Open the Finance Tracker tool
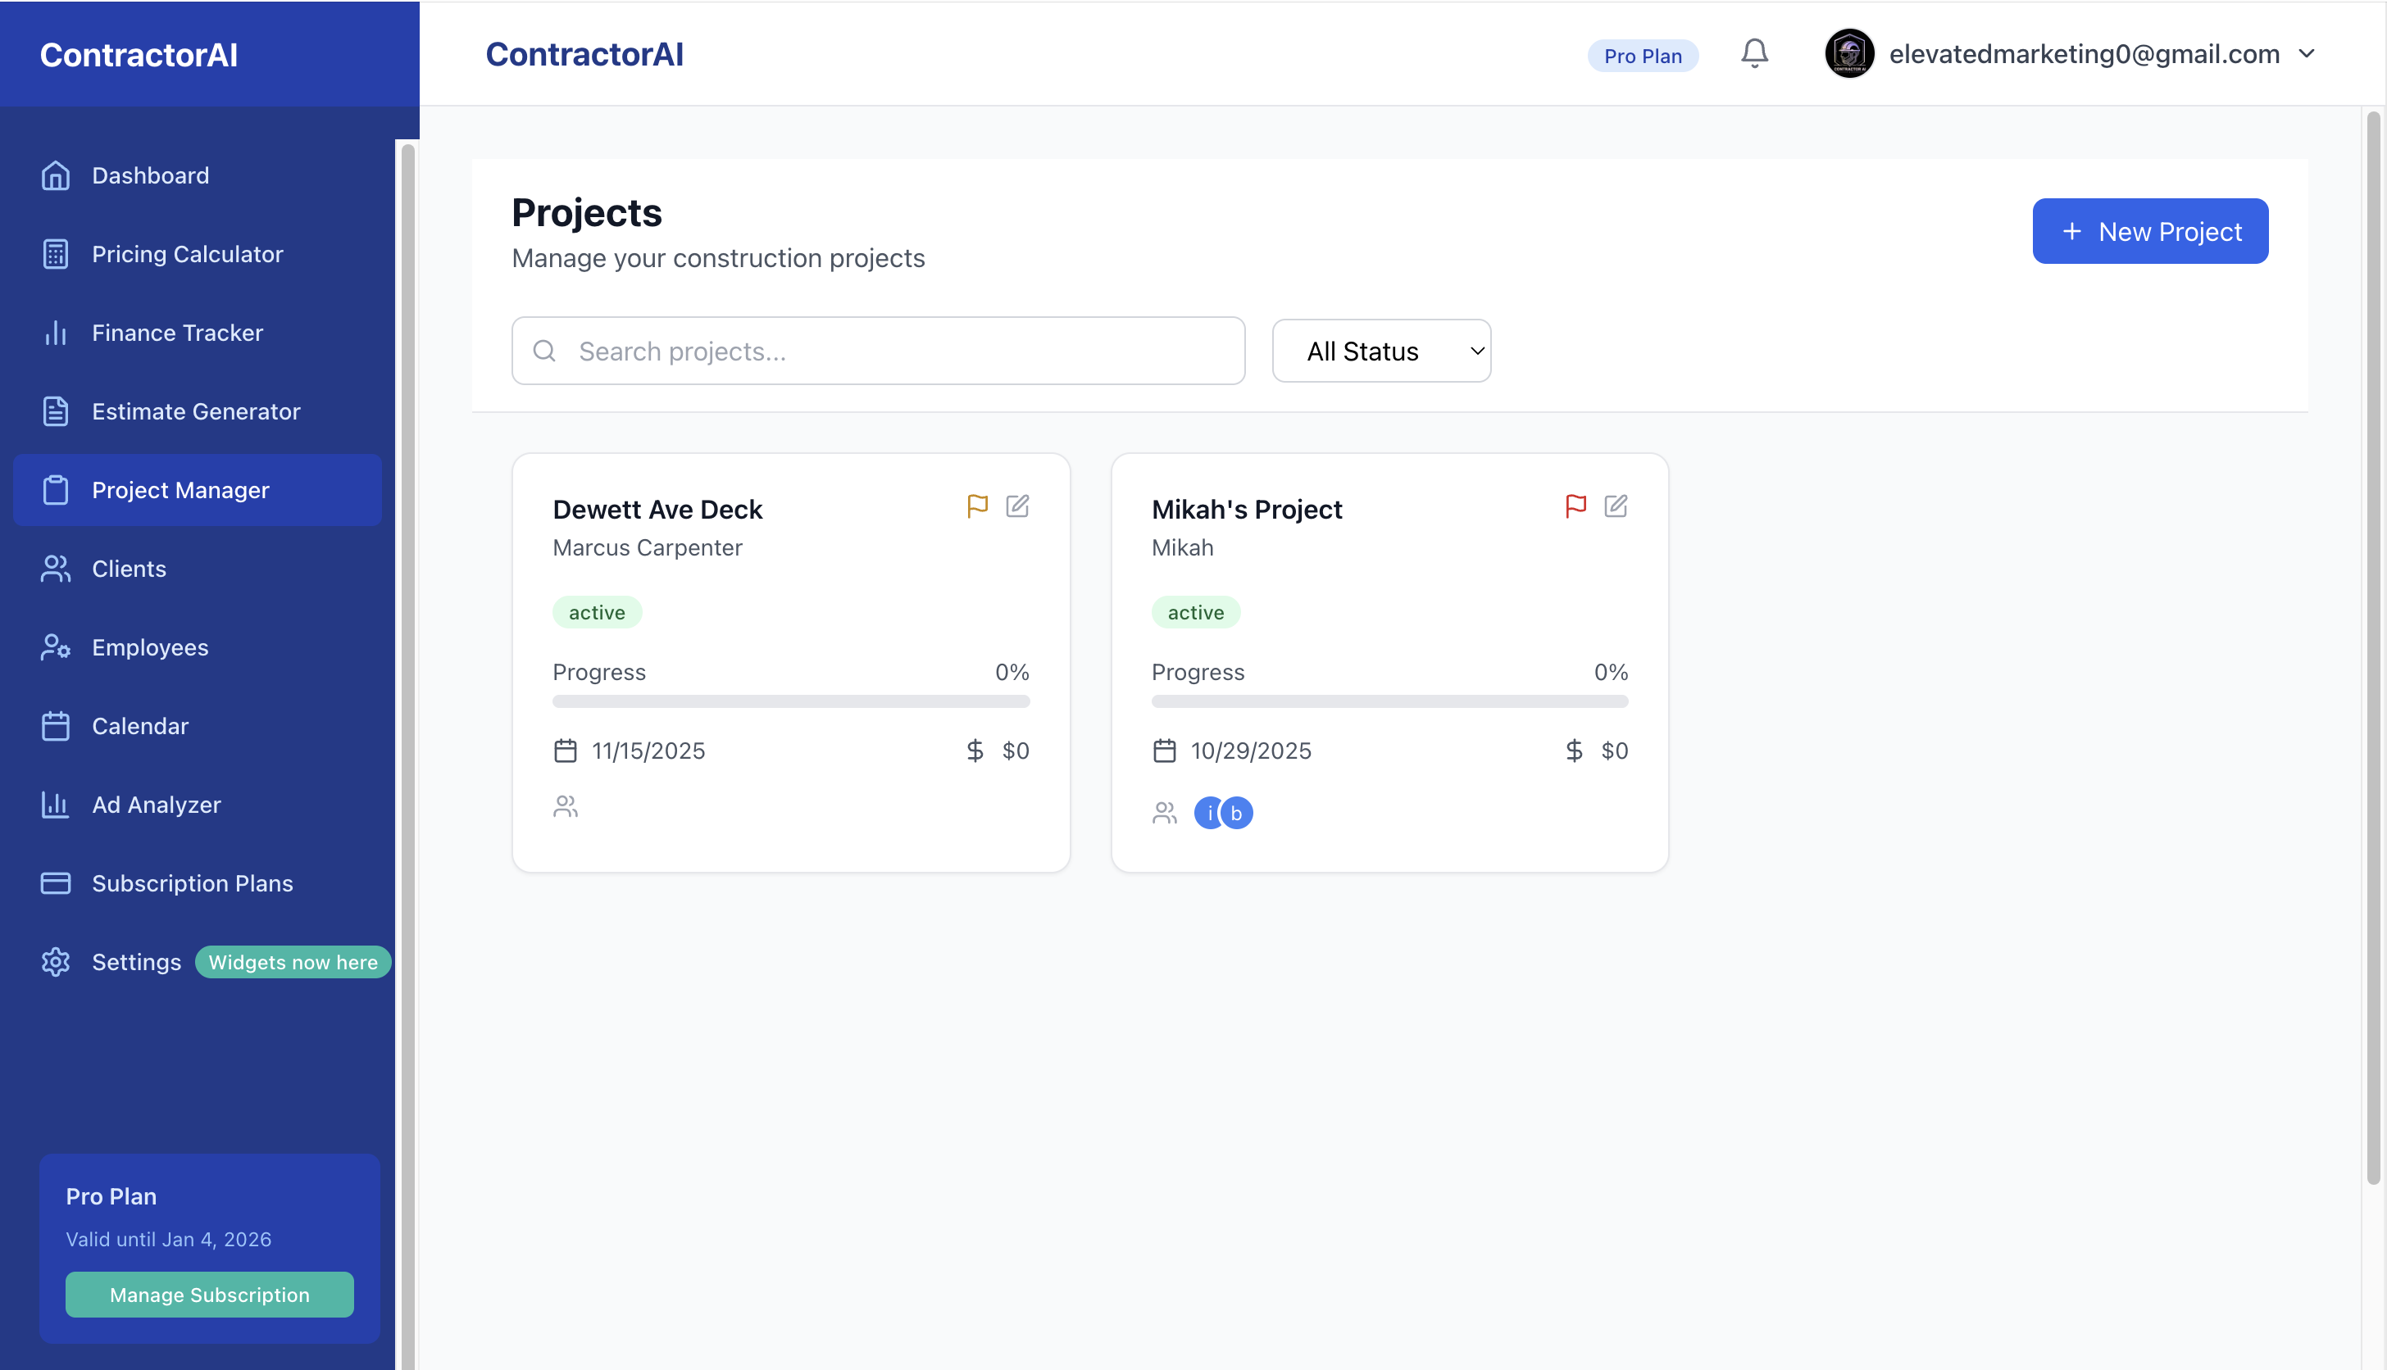The height and width of the screenshot is (1370, 2387). 177,332
